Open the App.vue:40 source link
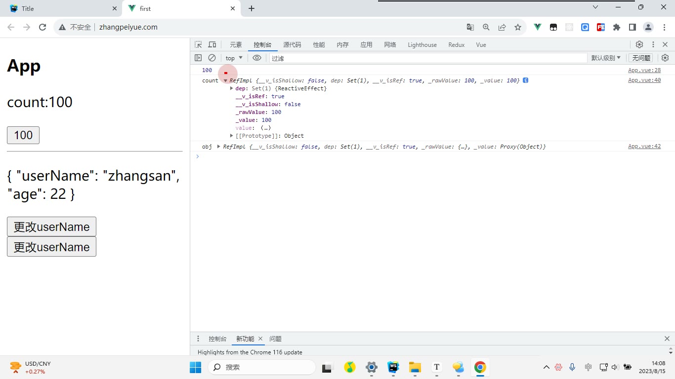This screenshot has height=379, width=675. pos(644,80)
